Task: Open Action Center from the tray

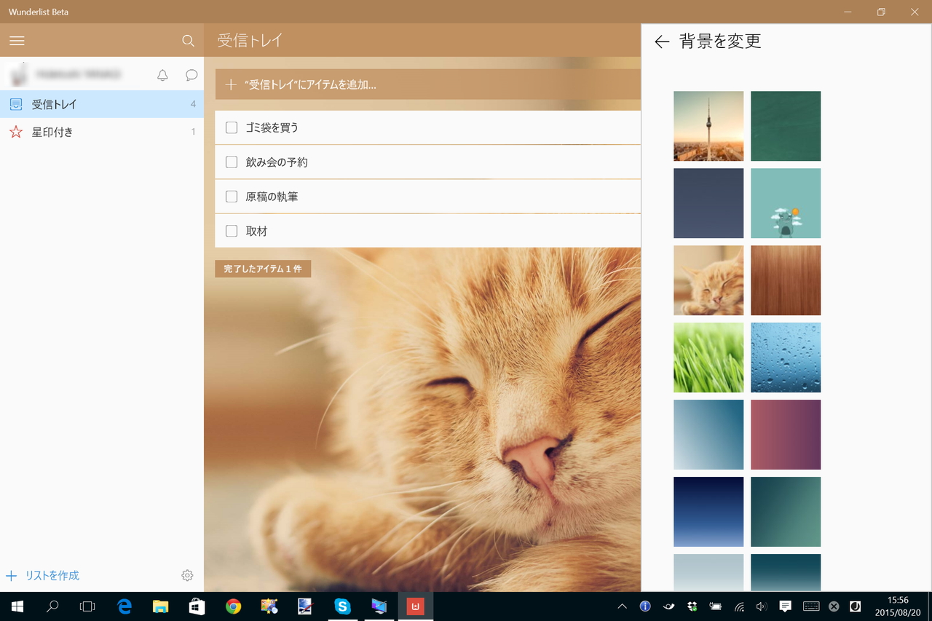Action: pos(785,606)
